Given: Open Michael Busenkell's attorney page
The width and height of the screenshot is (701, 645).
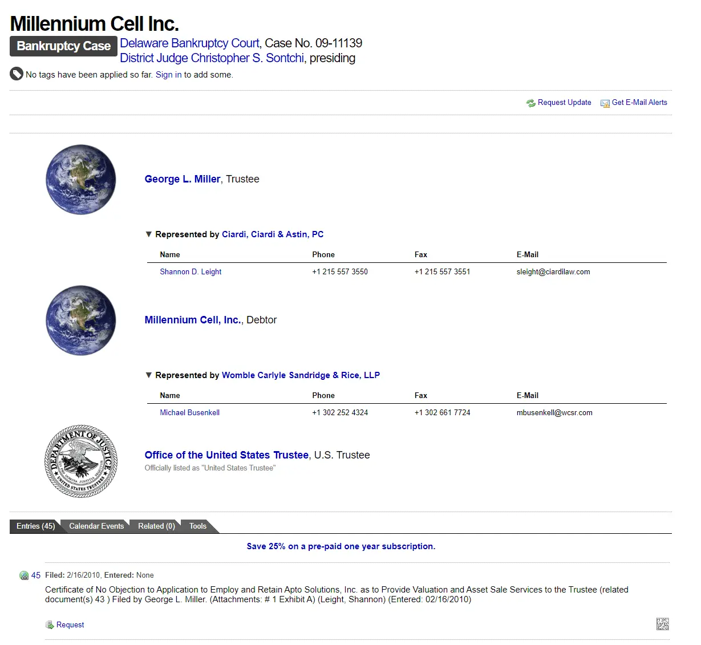Looking at the screenshot, I should point(189,413).
